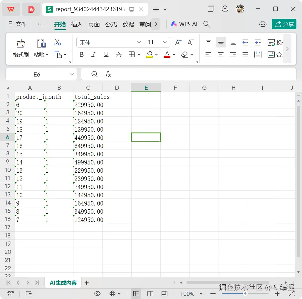Toggle Underline formatting
This screenshot has height=299, width=302.
(x=106, y=55)
